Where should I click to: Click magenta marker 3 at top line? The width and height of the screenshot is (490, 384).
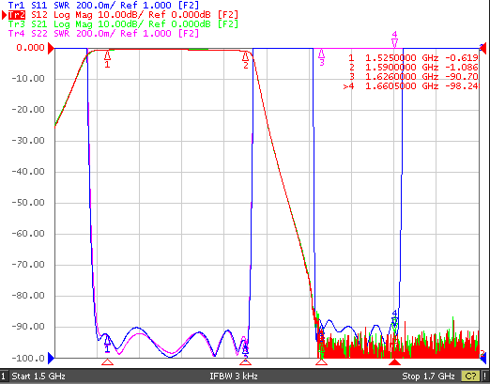(321, 54)
